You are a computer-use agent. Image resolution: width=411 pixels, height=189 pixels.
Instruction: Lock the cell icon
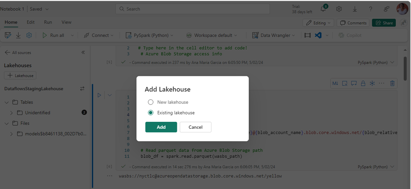point(363,83)
